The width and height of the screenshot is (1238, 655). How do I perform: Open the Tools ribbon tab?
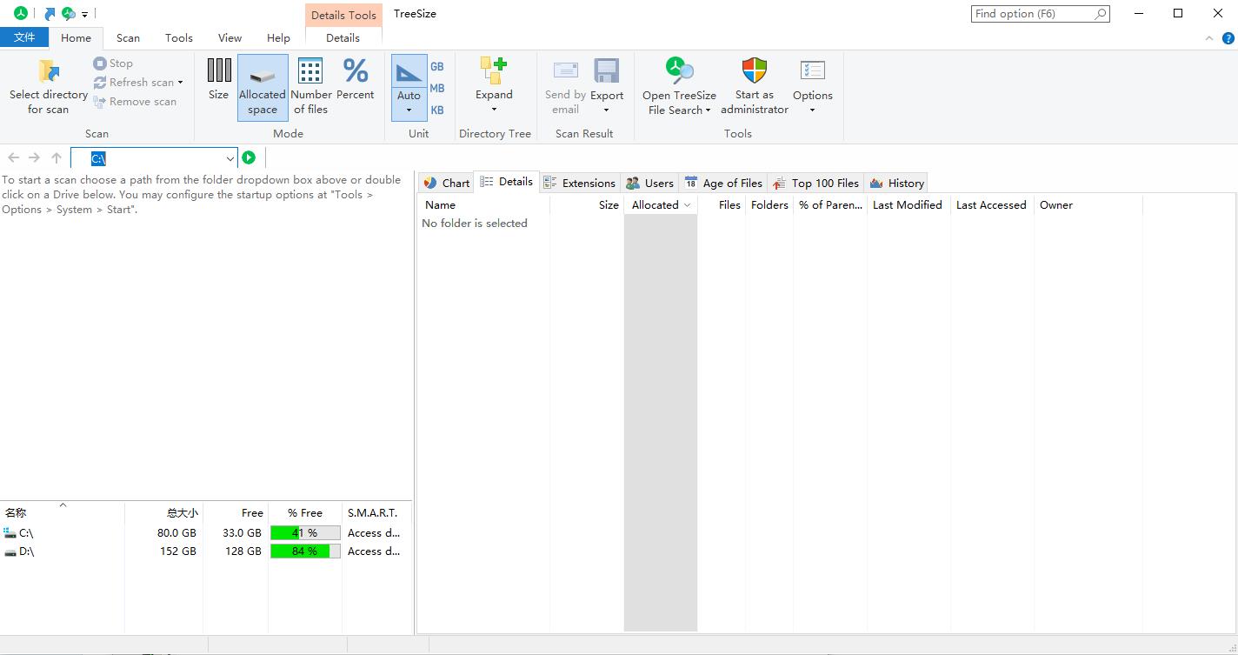[x=179, y=38]
